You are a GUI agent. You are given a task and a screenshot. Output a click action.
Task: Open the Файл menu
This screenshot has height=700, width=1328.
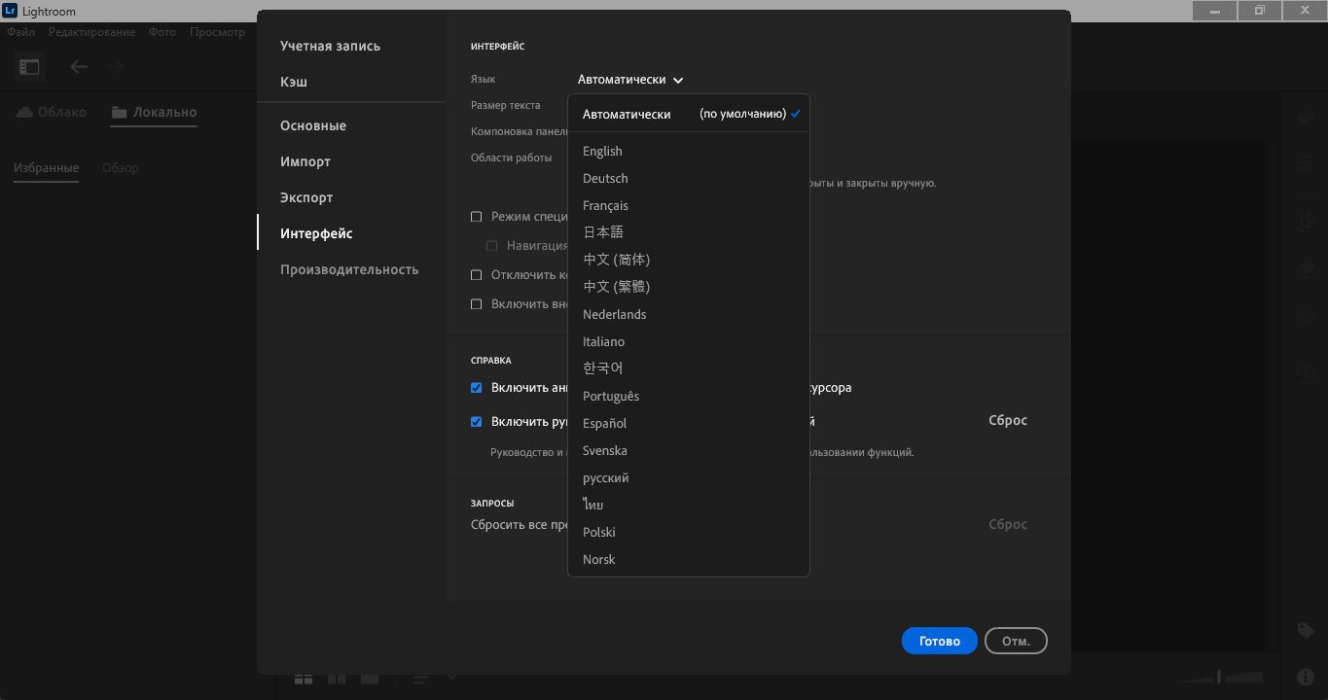click(21, 32)
